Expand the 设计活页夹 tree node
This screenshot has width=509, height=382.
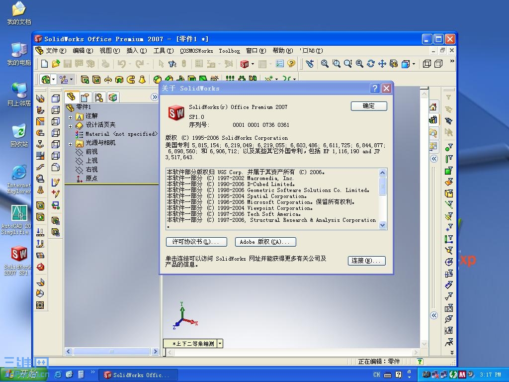pyautogui.click(x=70, y=126)
